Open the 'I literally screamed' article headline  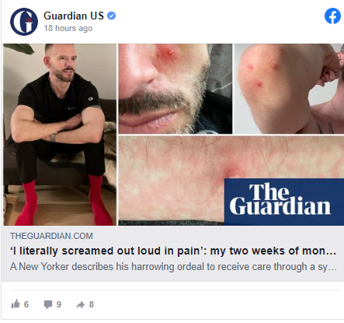point(173,251)
